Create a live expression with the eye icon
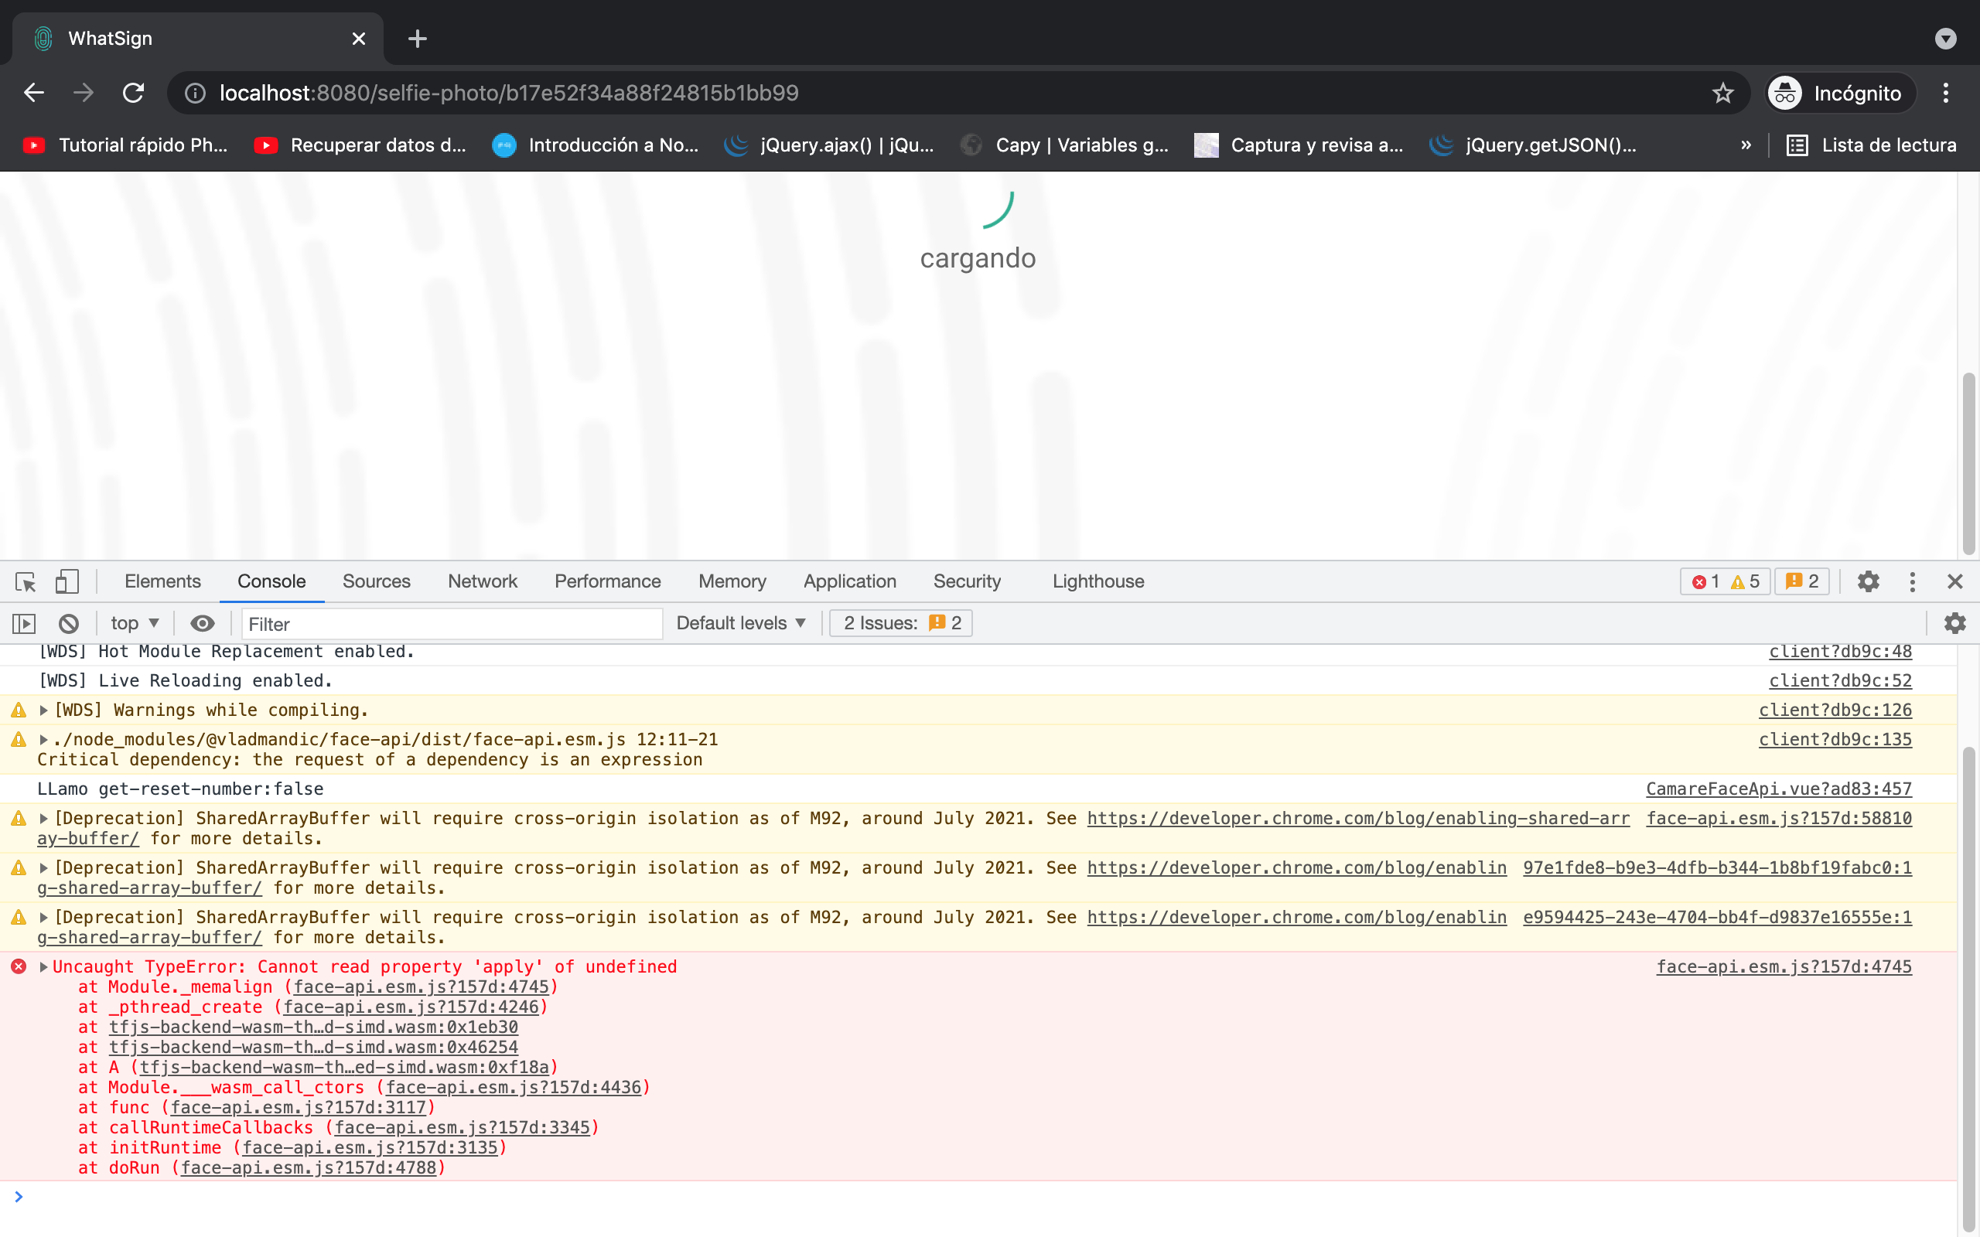The image size is (1980, 1237). [201, 622]
